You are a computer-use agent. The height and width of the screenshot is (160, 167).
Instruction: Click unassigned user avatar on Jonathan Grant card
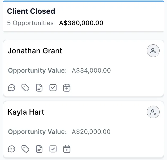(x=153, y=51)
